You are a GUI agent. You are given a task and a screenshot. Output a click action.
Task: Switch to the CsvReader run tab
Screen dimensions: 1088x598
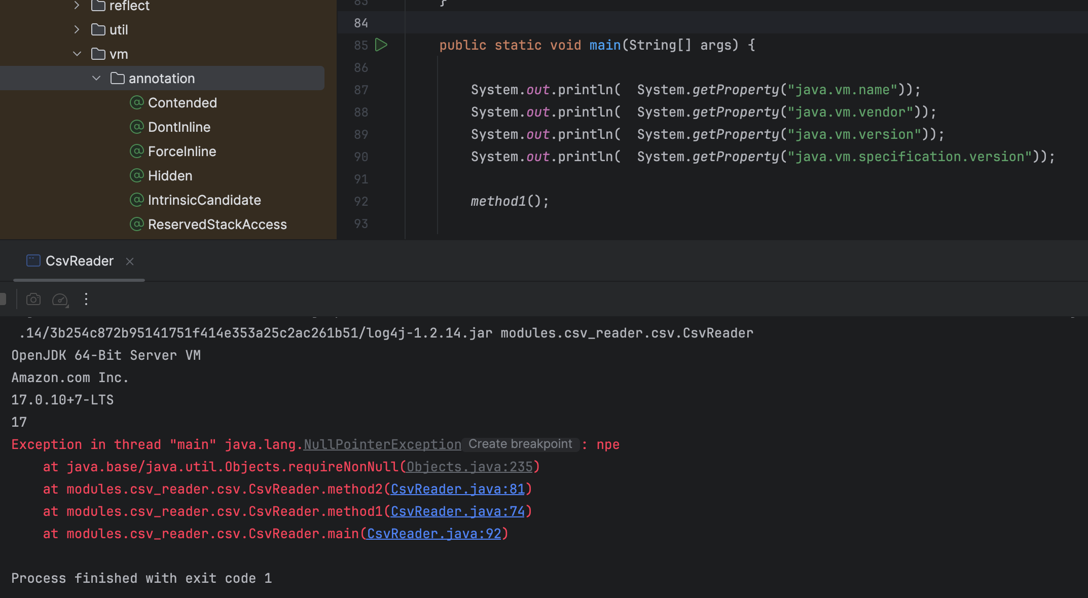coord(79,261)
